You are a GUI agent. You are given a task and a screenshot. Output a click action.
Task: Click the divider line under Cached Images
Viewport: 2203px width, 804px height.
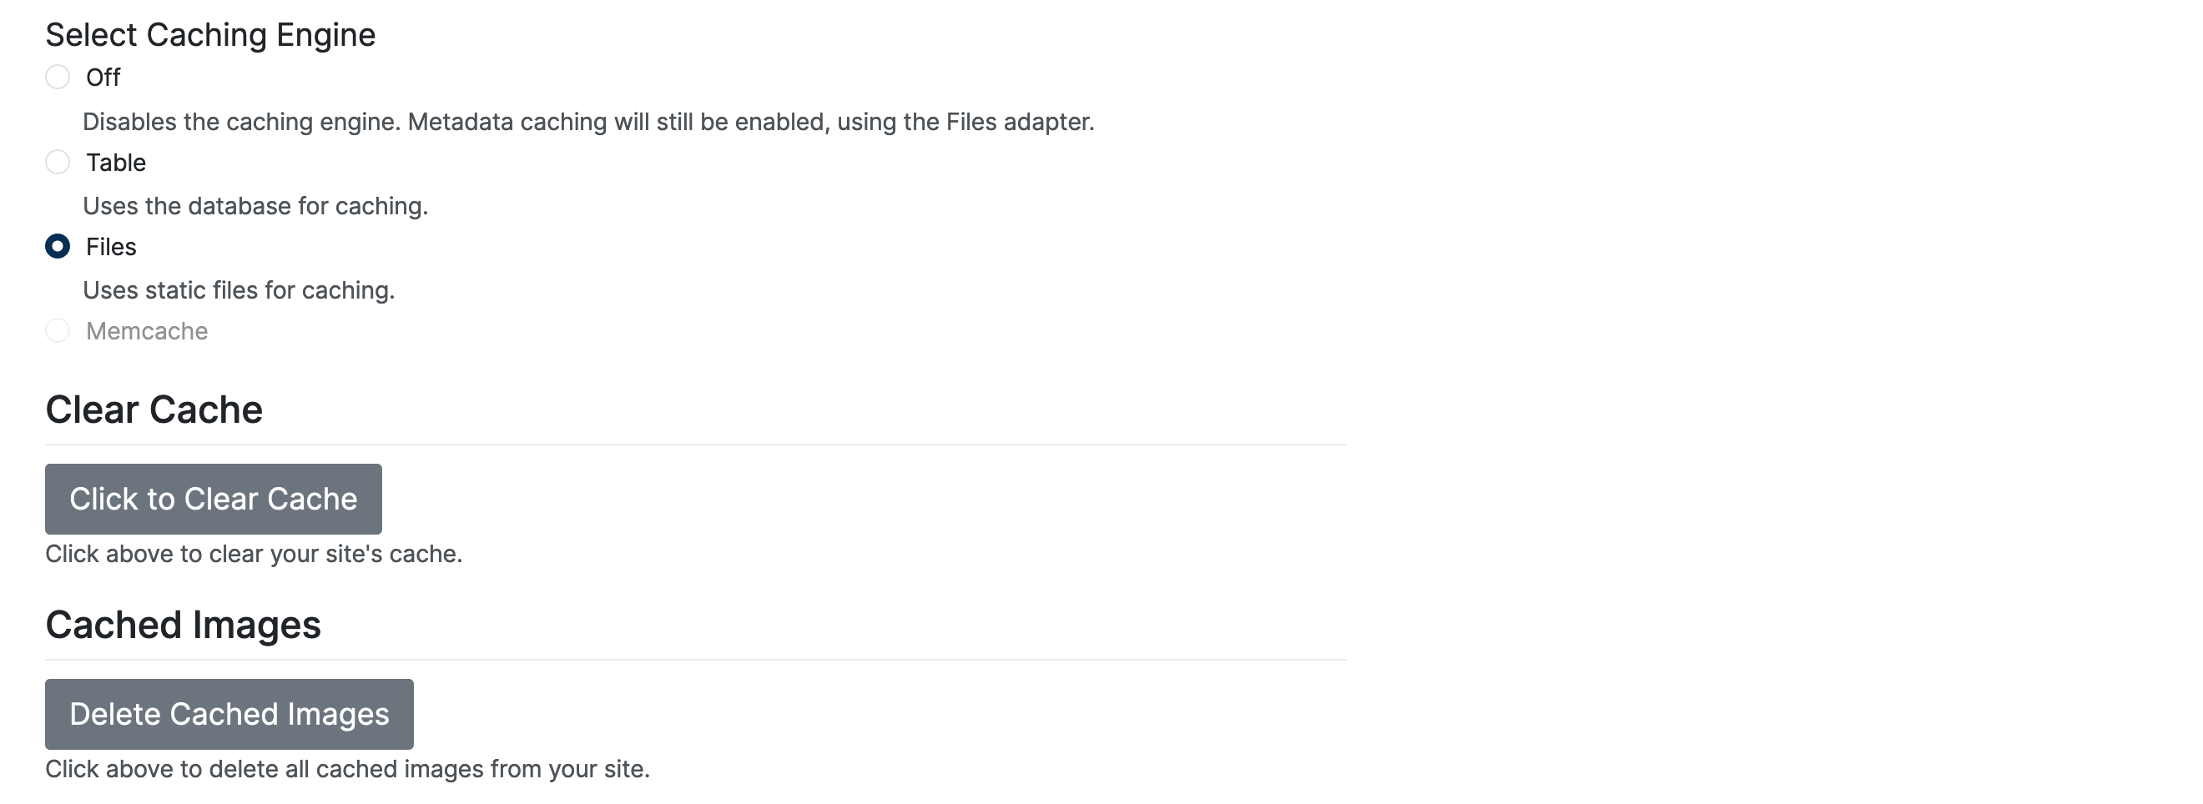pos(695,660)
